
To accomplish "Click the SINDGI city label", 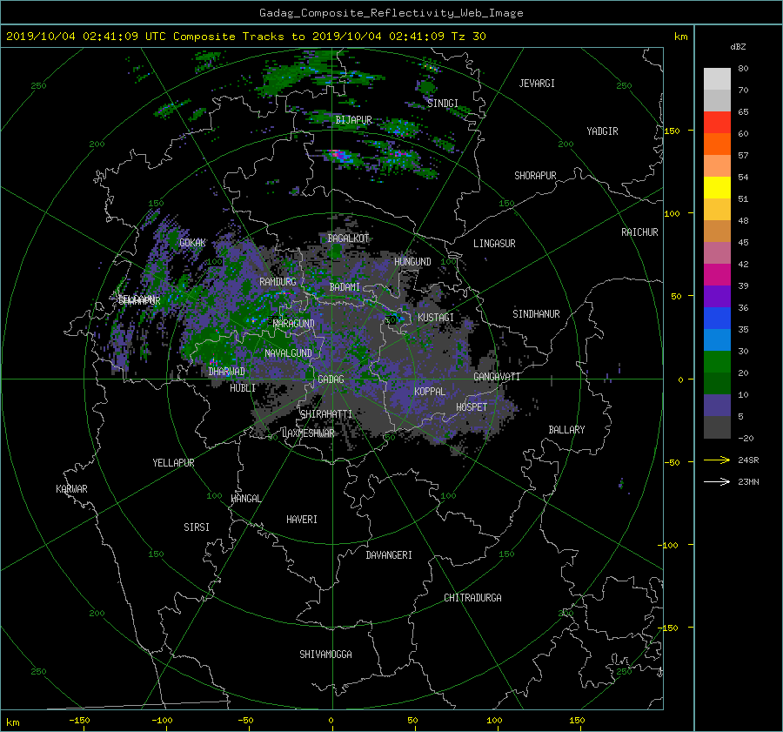I will tap(443, 104).
